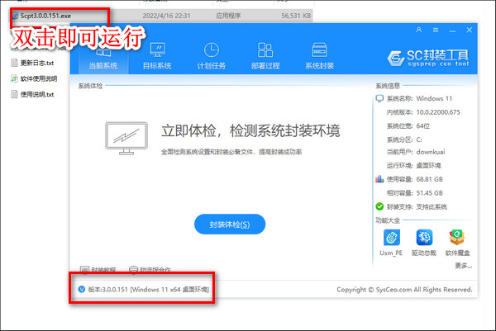Select the 使用说明.txt file in Explorer

point(32,94)
